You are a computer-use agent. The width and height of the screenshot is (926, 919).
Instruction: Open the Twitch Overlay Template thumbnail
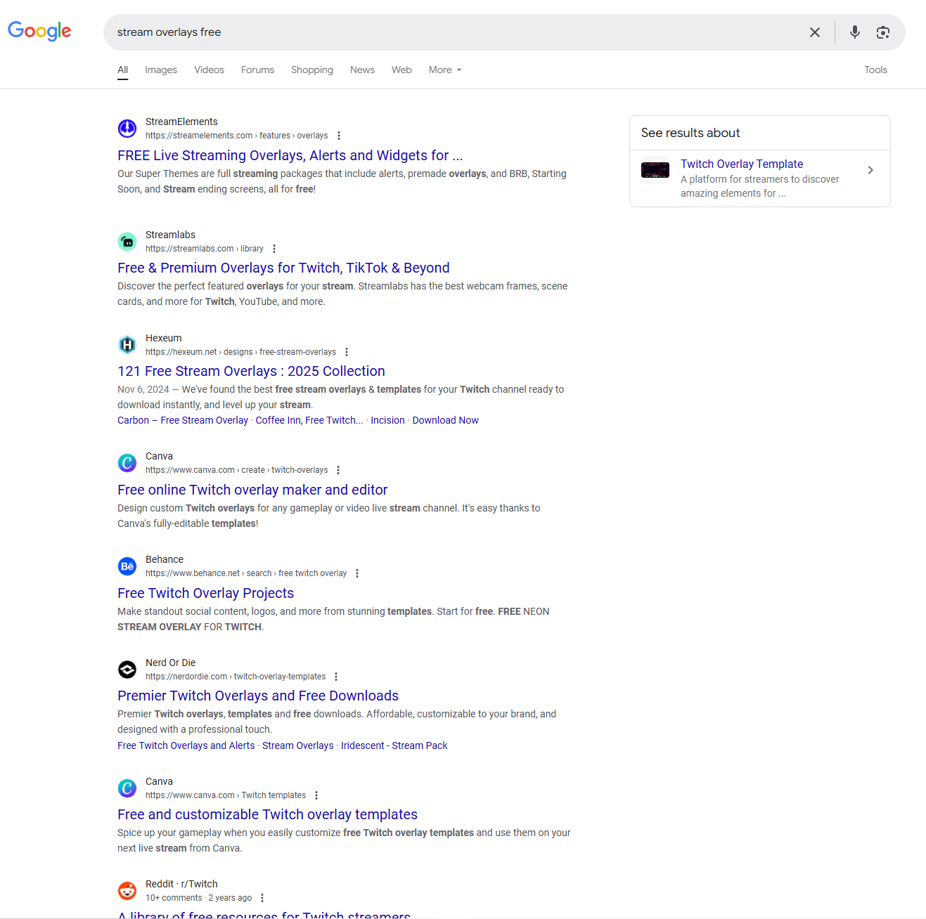[655, 170]
